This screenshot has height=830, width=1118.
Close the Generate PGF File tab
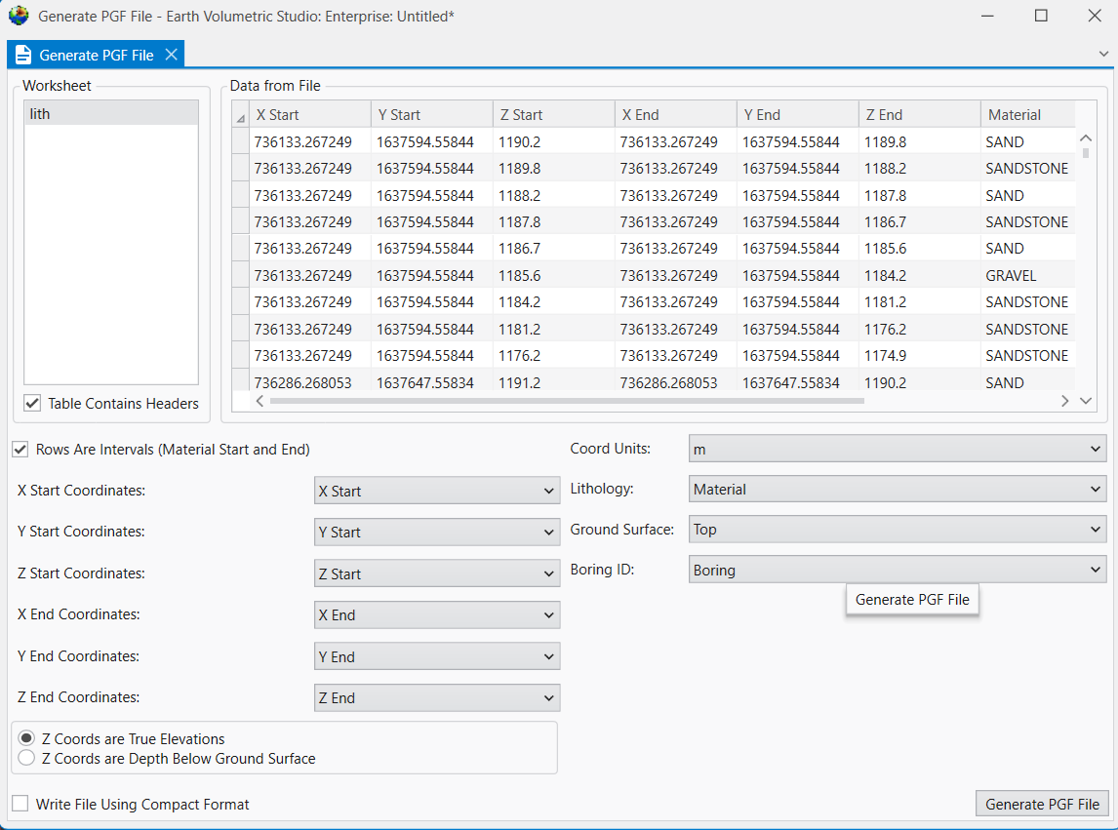(171, 55)
